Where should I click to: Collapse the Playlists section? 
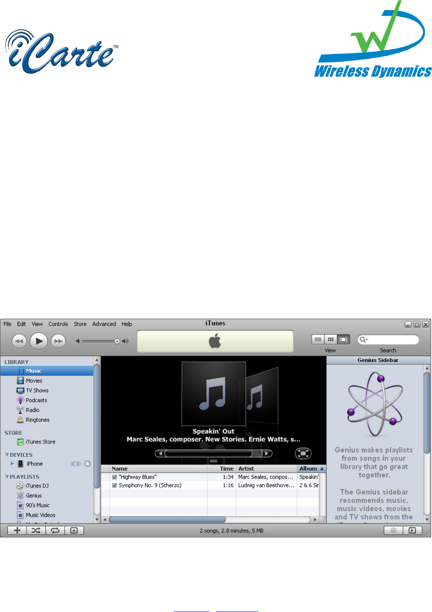[x=7, y=476]
